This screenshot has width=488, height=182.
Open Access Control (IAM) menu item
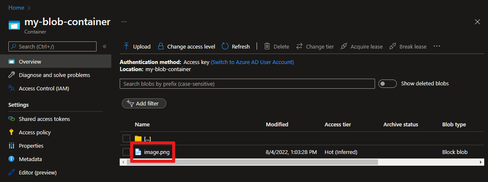[x=44, y=88]
